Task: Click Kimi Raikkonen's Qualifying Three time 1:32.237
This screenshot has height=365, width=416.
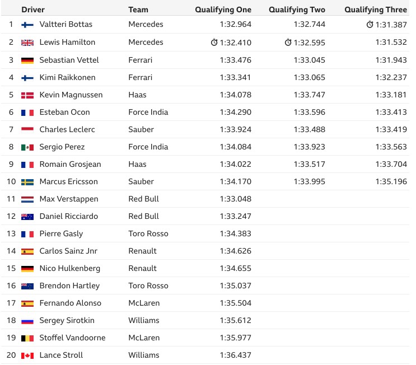Action: click(391, 77)
